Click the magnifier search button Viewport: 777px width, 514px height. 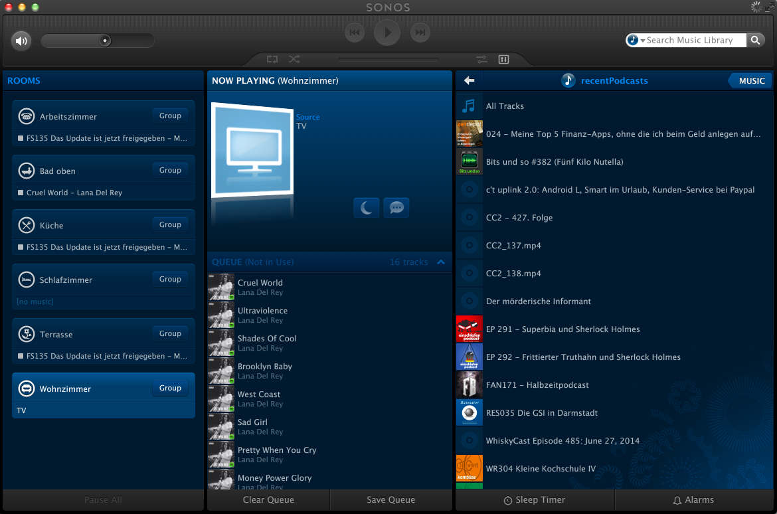click(755, 40)
